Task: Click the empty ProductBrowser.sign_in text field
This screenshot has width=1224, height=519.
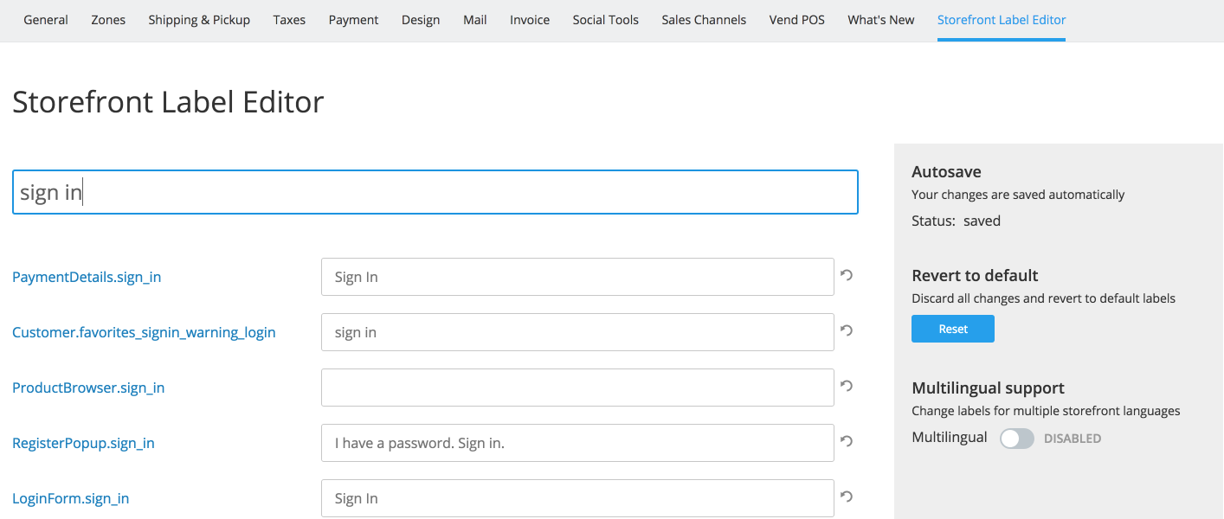Action: [x=577, y=388]
